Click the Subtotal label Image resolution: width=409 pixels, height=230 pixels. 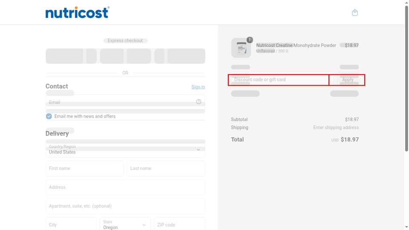point(239,119)
